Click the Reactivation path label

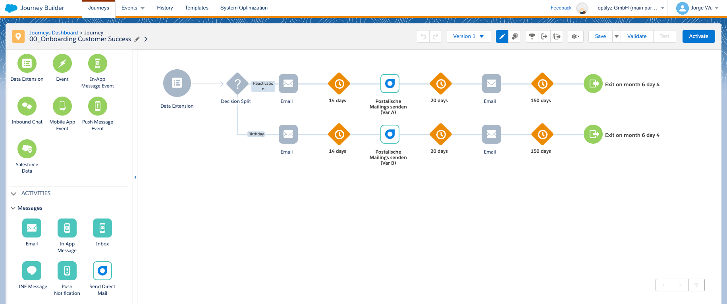[263, 86]
